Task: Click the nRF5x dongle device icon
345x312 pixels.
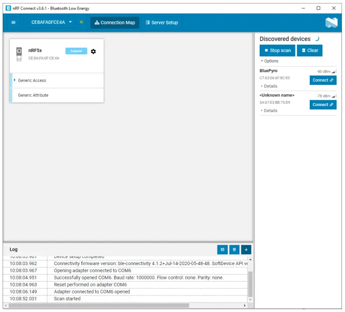Action: click(x=19, y=54)
